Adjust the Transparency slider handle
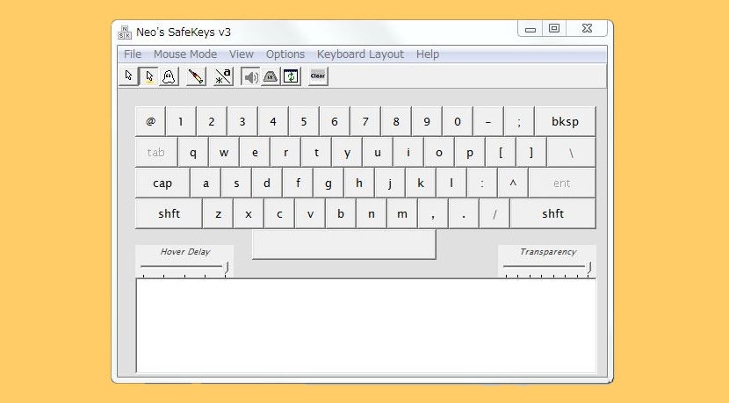 click(589, 267)
